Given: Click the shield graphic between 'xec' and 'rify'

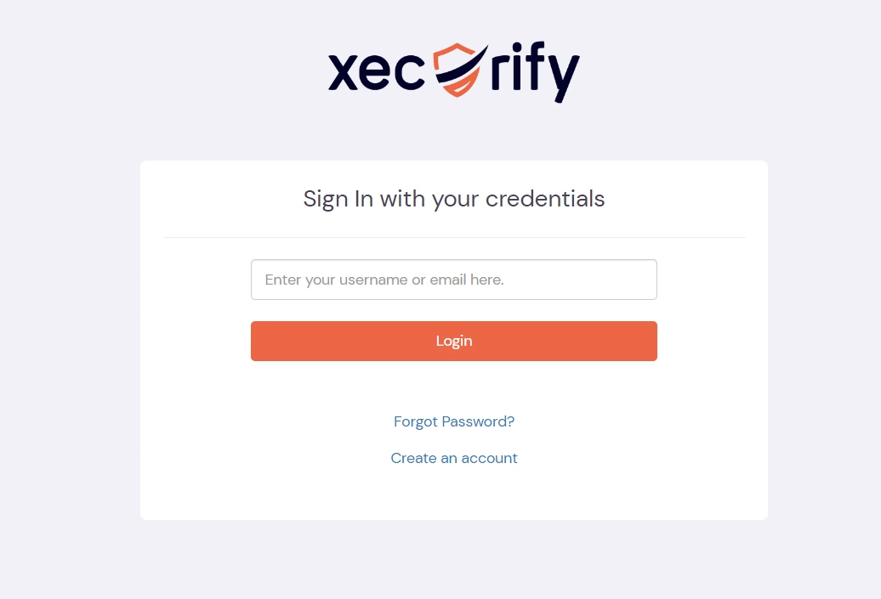Looking at the screenshot, I should click(x=456, y=70).
